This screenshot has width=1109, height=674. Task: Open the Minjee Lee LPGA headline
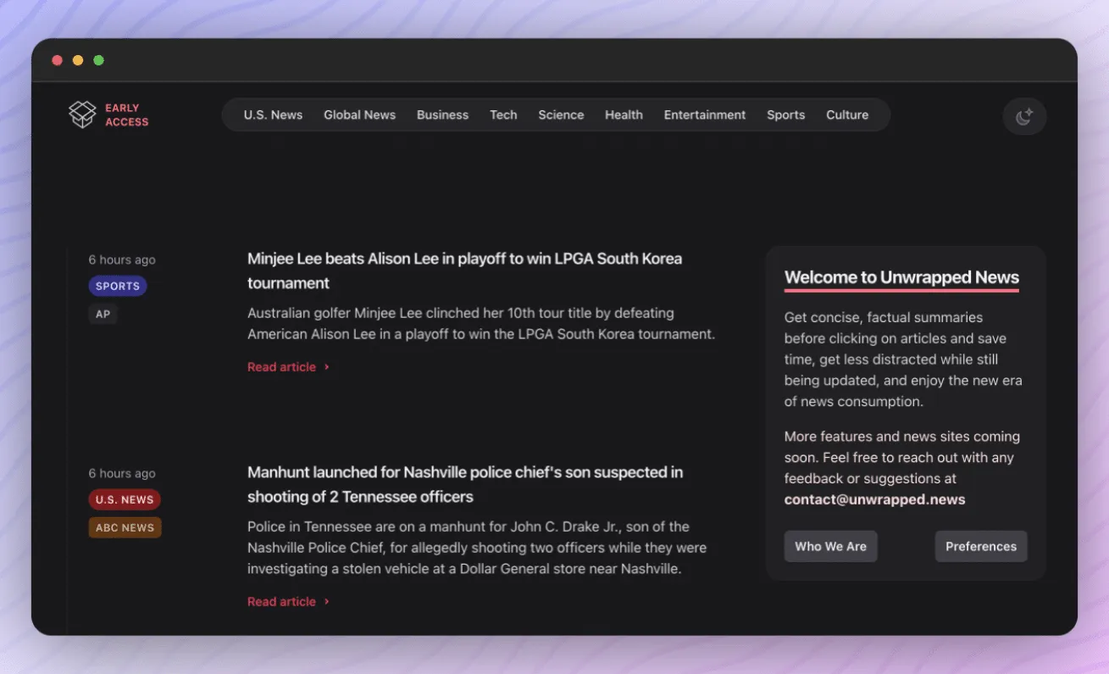[x=465, y=270]
